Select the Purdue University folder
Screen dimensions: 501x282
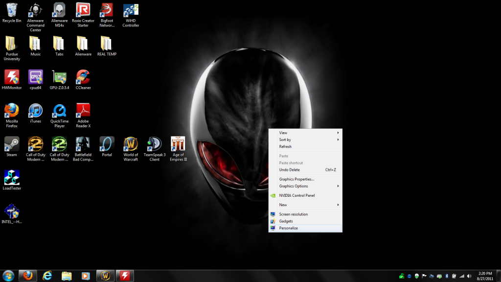point(12,48)
